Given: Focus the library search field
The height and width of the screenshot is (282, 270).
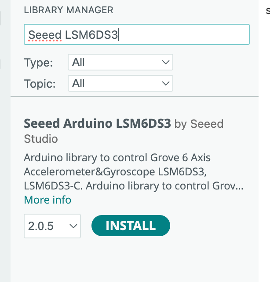Looking at the screenshot, I should point(137,34).
